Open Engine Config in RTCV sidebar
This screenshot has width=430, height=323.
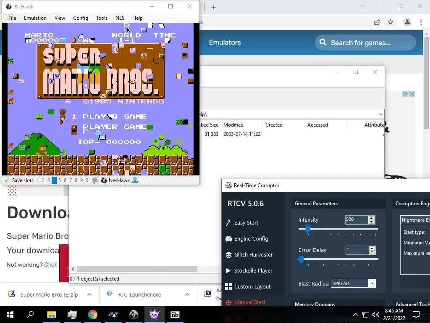pos(247,239)
